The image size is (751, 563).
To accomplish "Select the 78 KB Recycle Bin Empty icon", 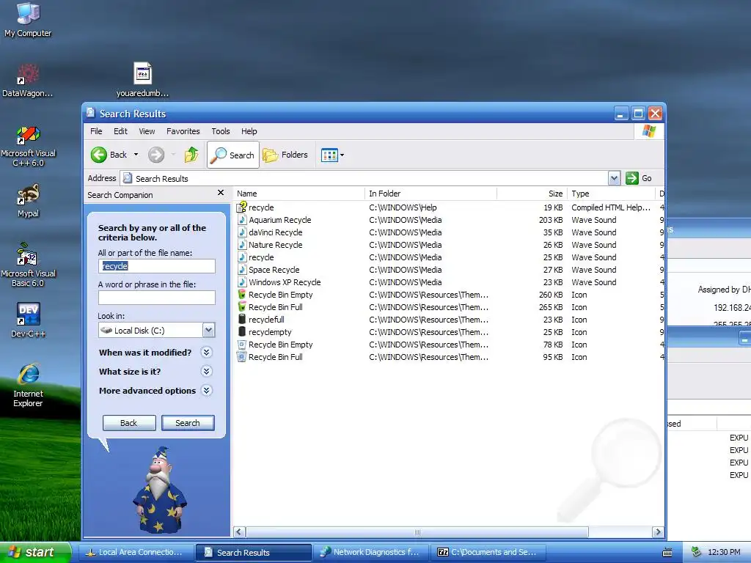I will point(242,345).
